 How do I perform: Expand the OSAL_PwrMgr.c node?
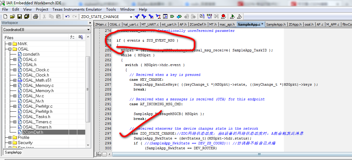click(15, 106)
